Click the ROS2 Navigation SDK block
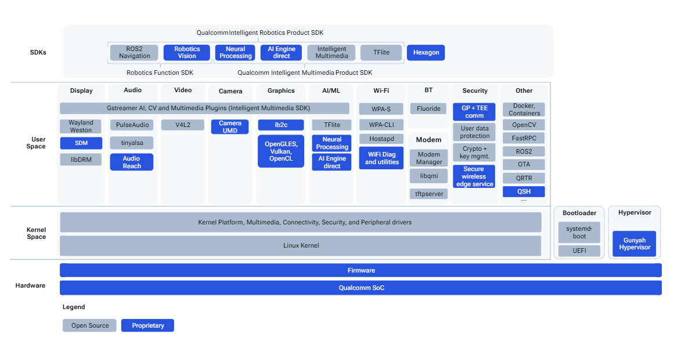The image size is (678, 363). 135,52
